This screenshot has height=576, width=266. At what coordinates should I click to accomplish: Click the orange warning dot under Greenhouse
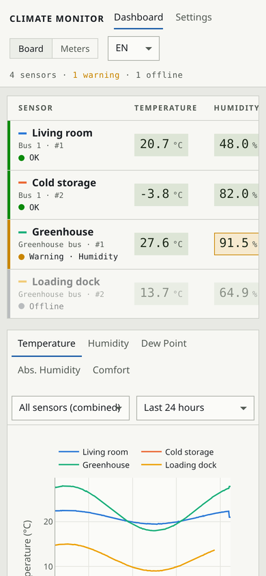21,257
